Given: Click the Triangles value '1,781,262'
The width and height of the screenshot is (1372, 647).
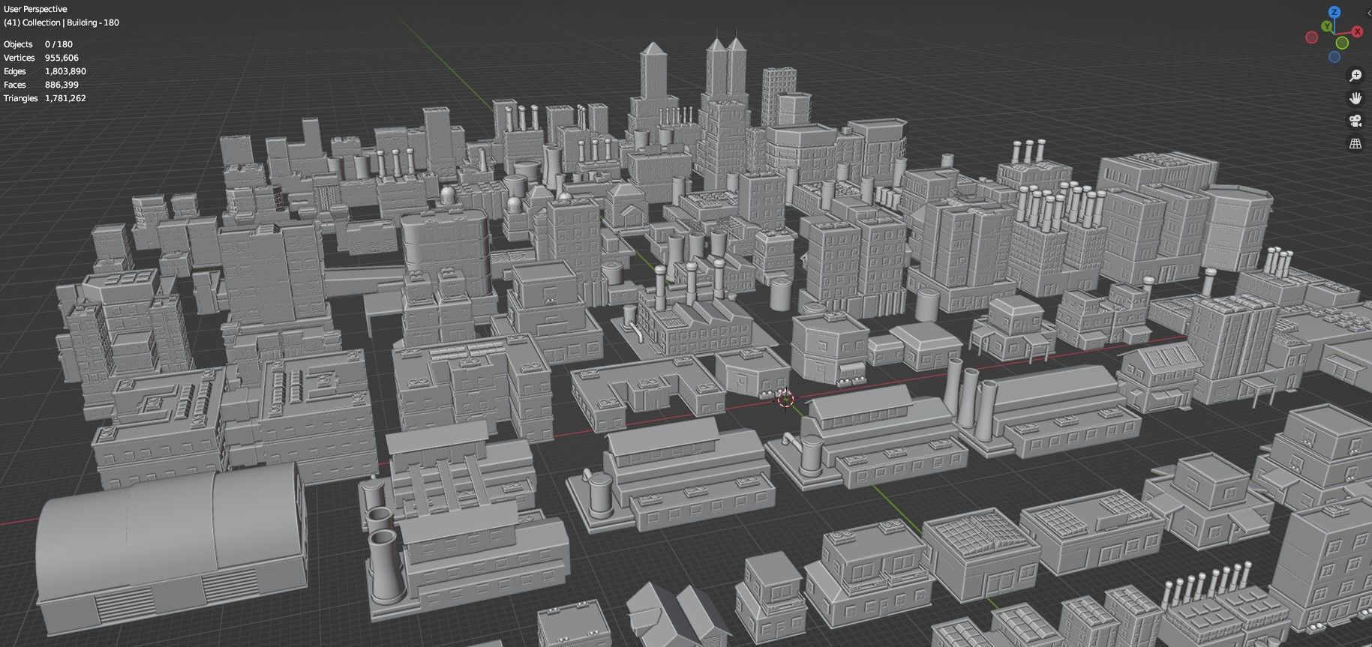Looking at the screenshot, I should (65, 98).
